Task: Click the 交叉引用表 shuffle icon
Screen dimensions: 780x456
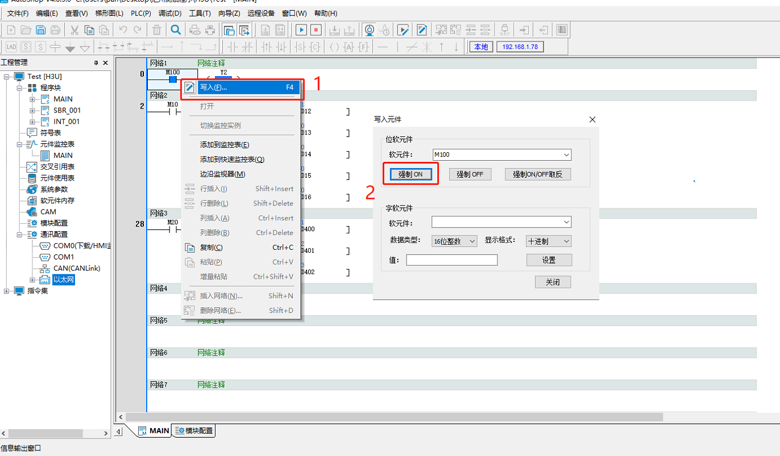Action: pos(32,167)
